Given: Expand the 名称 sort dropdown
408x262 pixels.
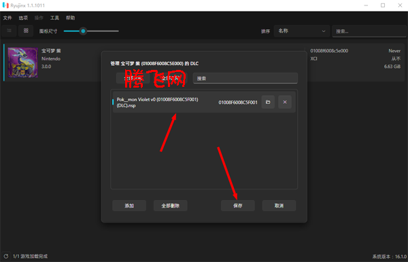Looking at the screenshot, I should click(302, 31).
